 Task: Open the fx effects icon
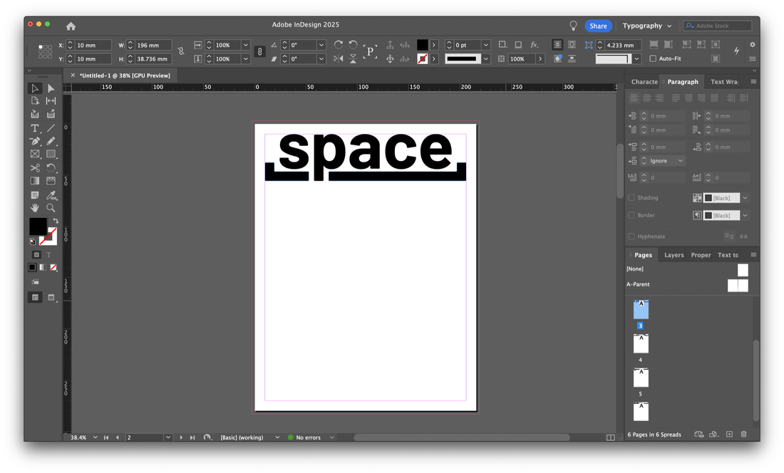pos(534,45)
